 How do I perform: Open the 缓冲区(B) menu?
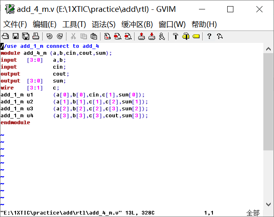[x=137, y=25]
